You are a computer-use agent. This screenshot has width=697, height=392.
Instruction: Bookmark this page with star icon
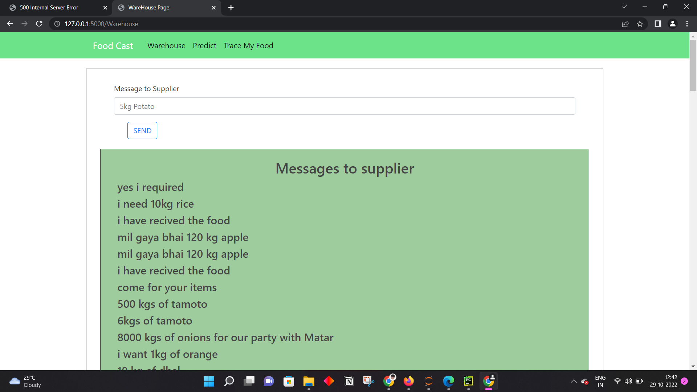[x=640, y=24]
